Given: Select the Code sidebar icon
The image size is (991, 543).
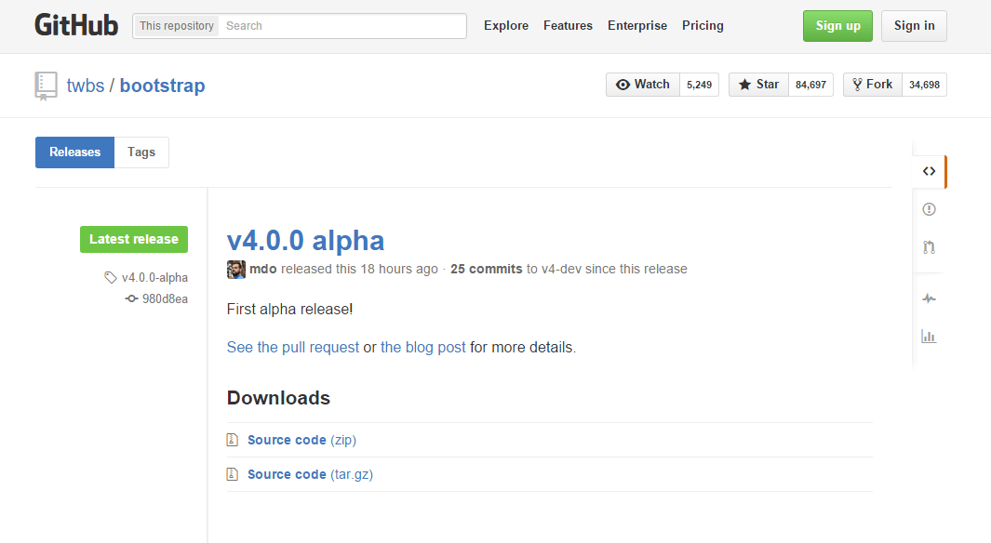Looking at the screenshot, I should pyautogui.click(x=928, y=171).
